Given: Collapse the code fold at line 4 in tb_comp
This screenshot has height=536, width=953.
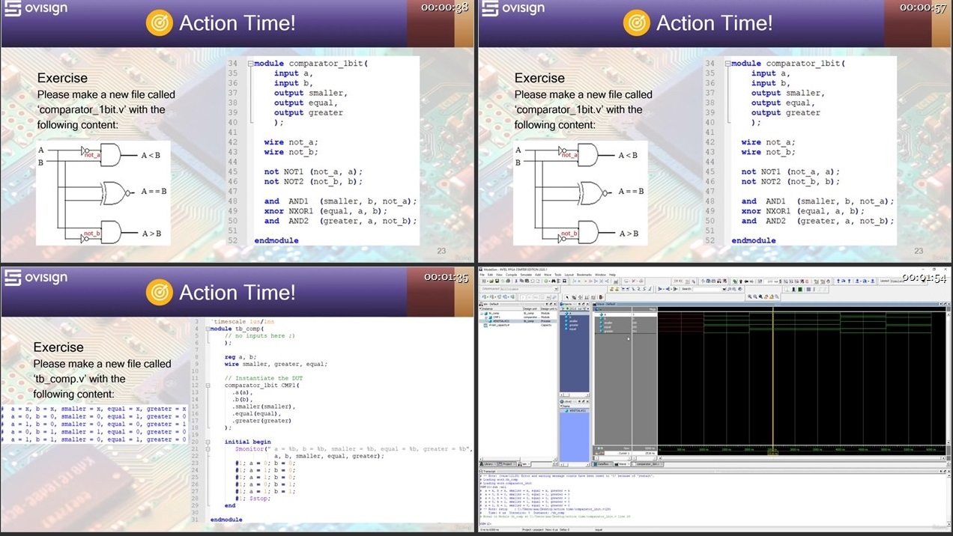Looking at the screenshot, I should 208,329.
